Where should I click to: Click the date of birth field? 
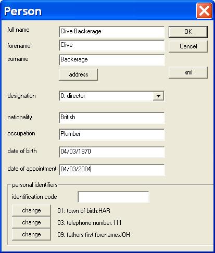pyautogui.click(x=111, y=152)
